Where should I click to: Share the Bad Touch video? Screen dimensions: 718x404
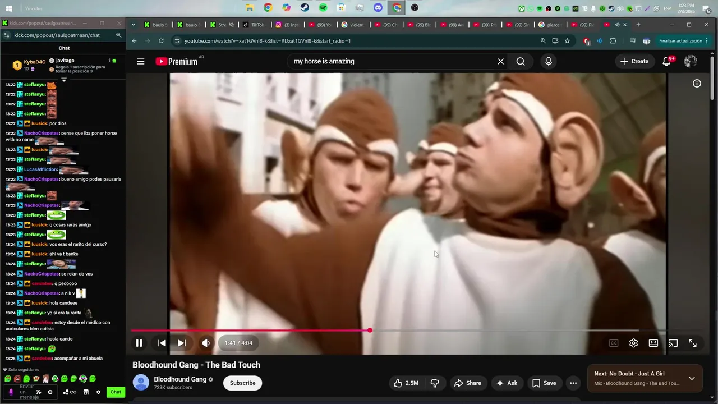tap(468, 383)
